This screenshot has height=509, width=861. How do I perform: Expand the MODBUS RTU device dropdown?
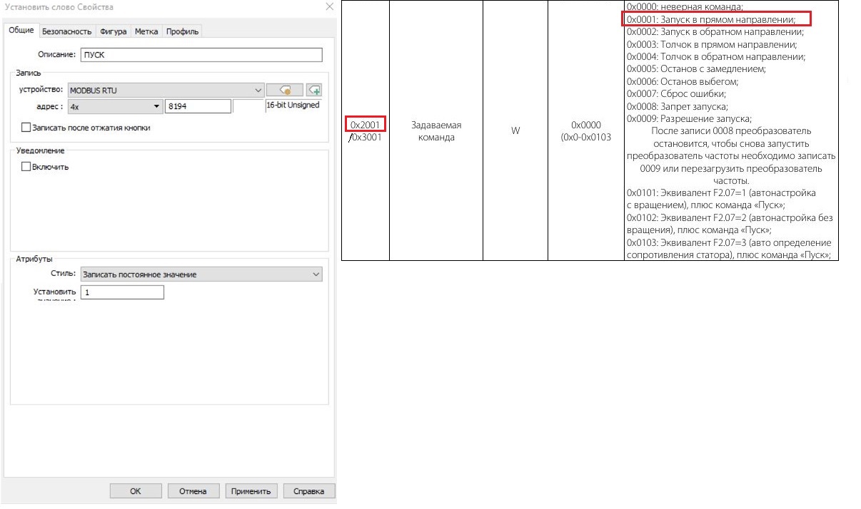coord(258,91)
